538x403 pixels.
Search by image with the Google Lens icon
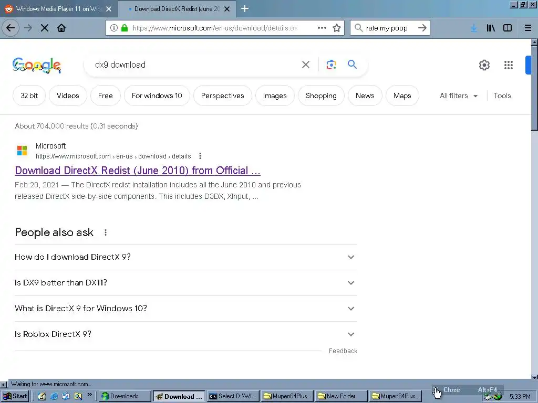[331, 65]
